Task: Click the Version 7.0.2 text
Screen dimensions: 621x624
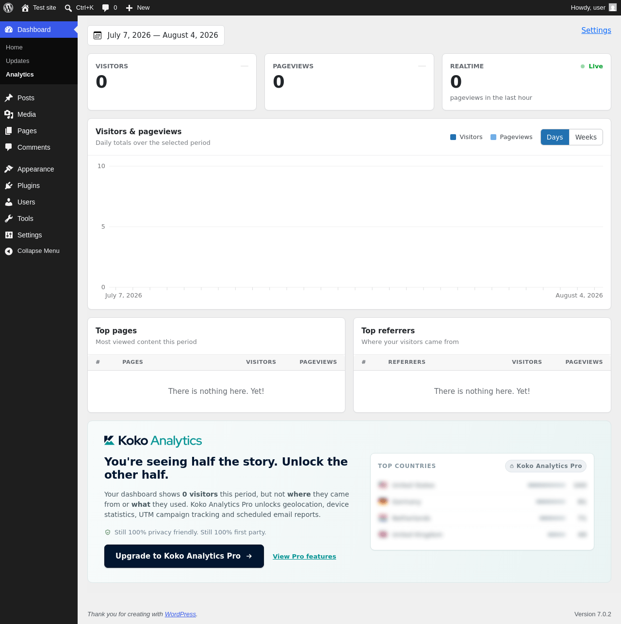Action: pyautogui.click(x=593, y=614)
